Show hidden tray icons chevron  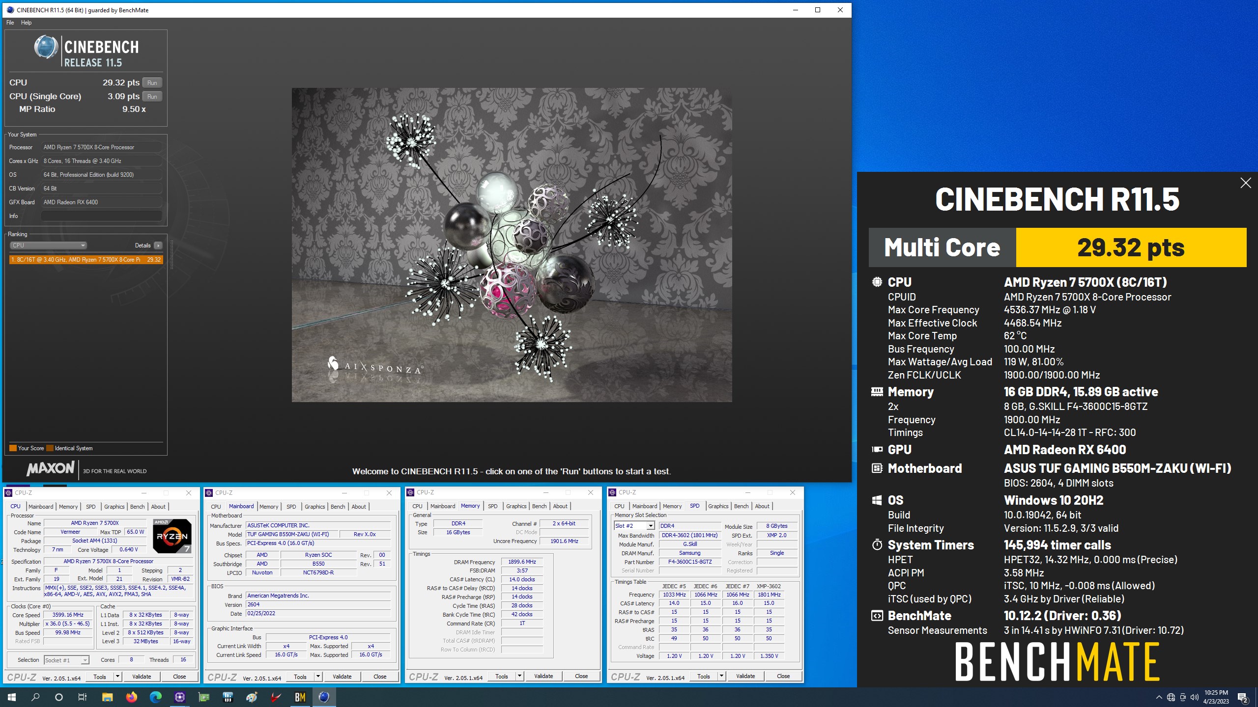point(1159,697)
